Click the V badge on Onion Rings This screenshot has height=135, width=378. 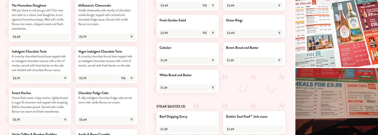(x=279, y=33)
